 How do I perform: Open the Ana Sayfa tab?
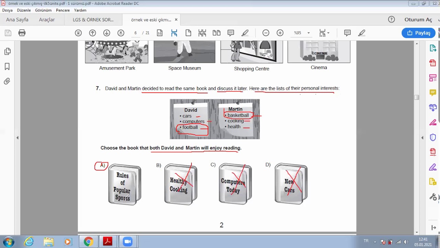17,20
